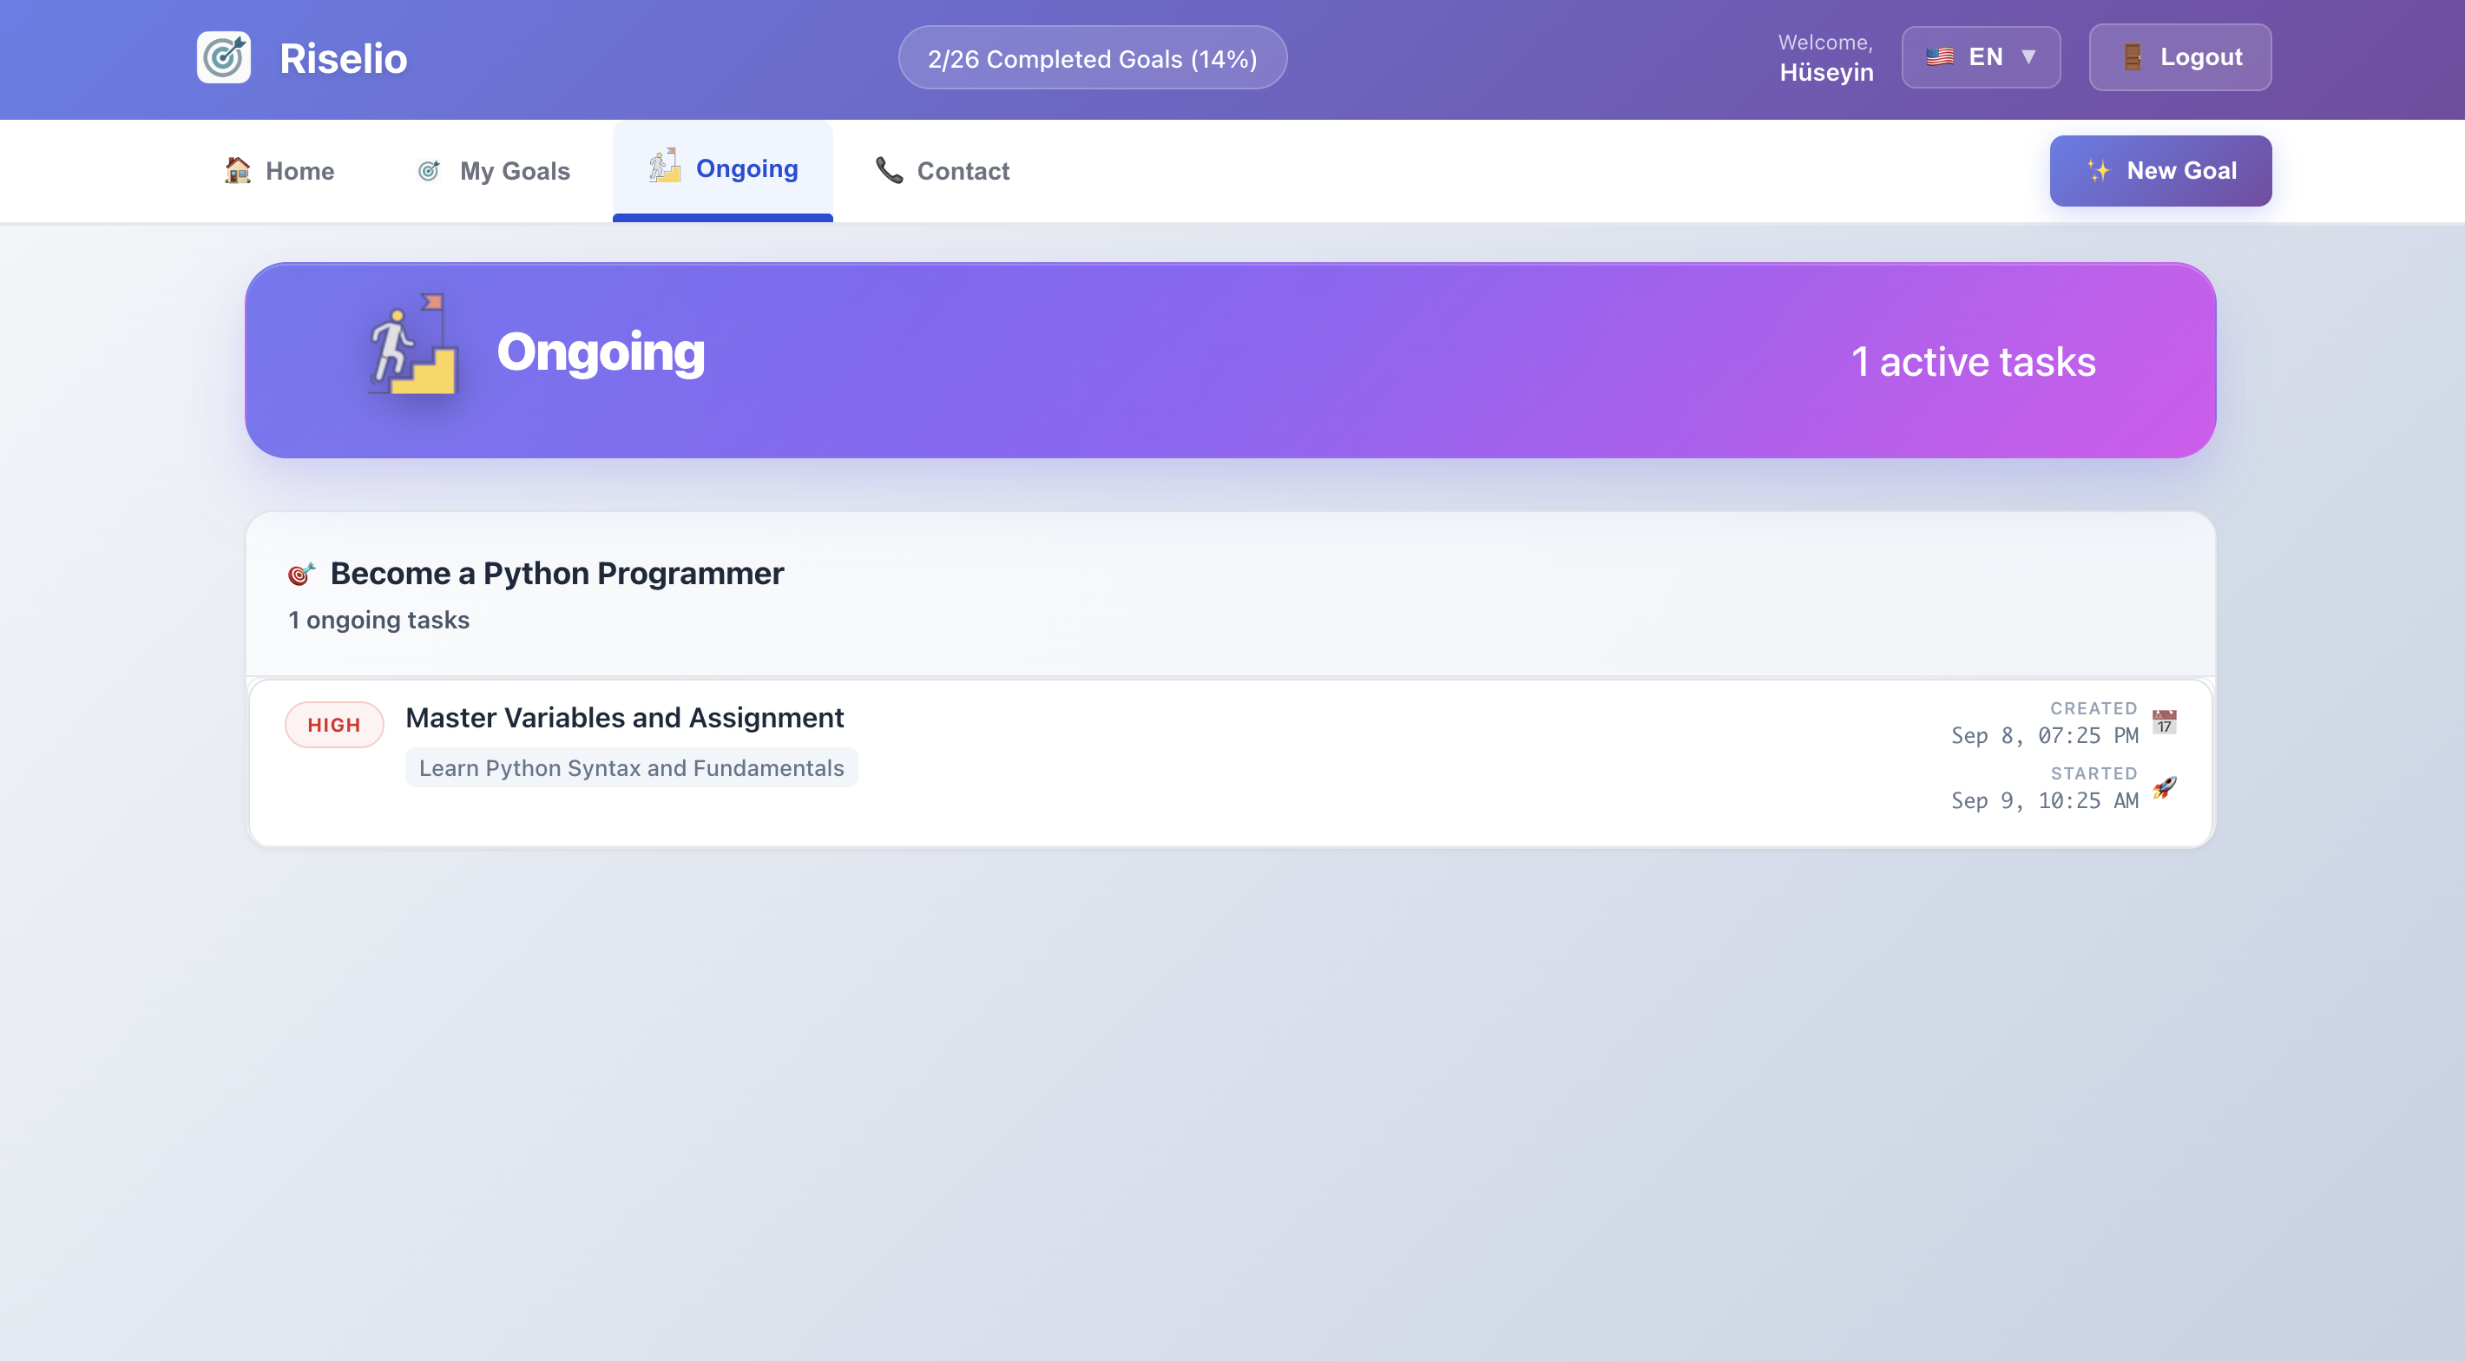Click the dropdown arrow next to EN
The height and width of the screenshot is (1361, 2465).
(2029, 57)
